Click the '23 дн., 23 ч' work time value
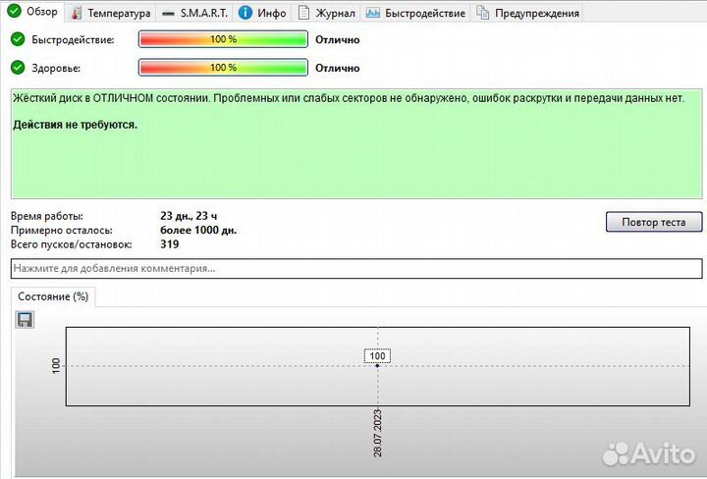707x479 pixels. tap(189, 216)
